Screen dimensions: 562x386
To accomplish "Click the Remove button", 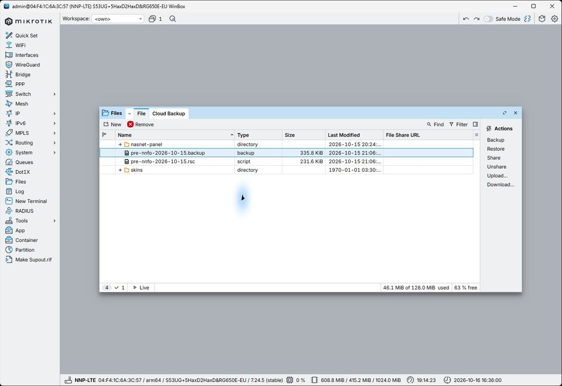I will tap(140, 124).
